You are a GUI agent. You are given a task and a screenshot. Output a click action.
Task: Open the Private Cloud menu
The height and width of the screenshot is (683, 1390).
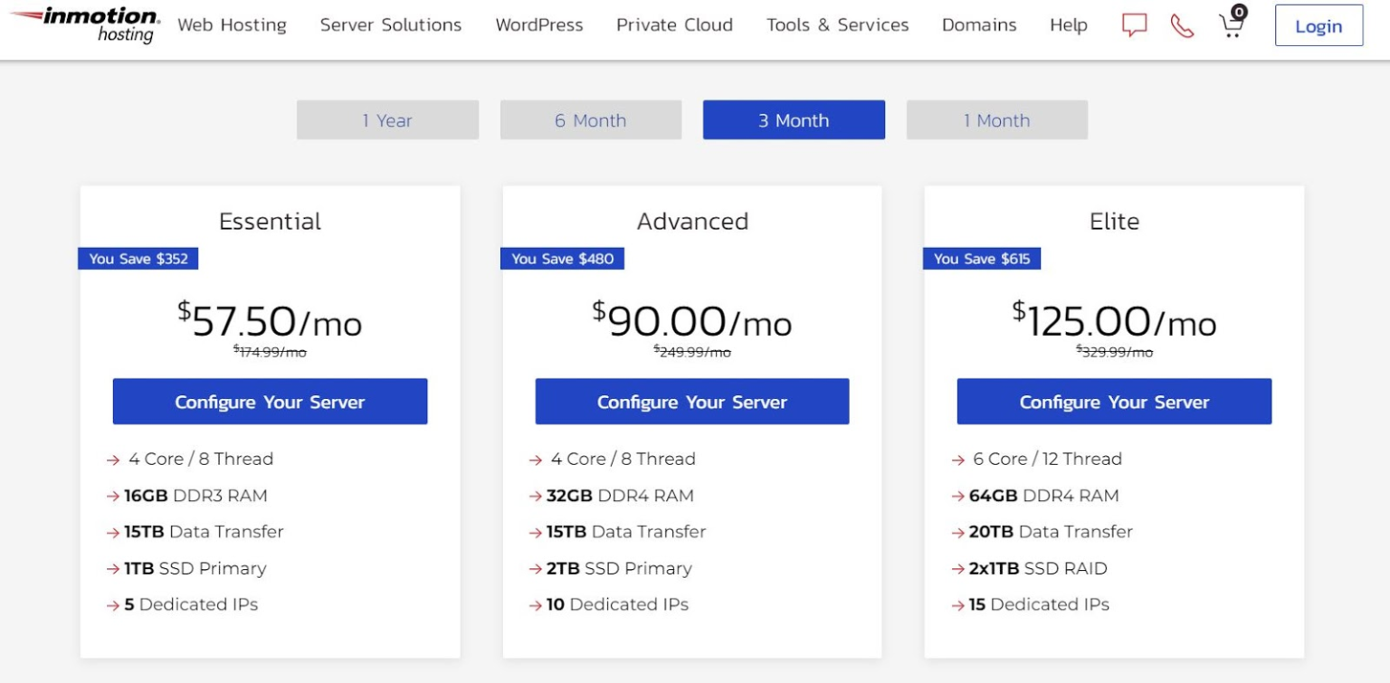point(673,25)
